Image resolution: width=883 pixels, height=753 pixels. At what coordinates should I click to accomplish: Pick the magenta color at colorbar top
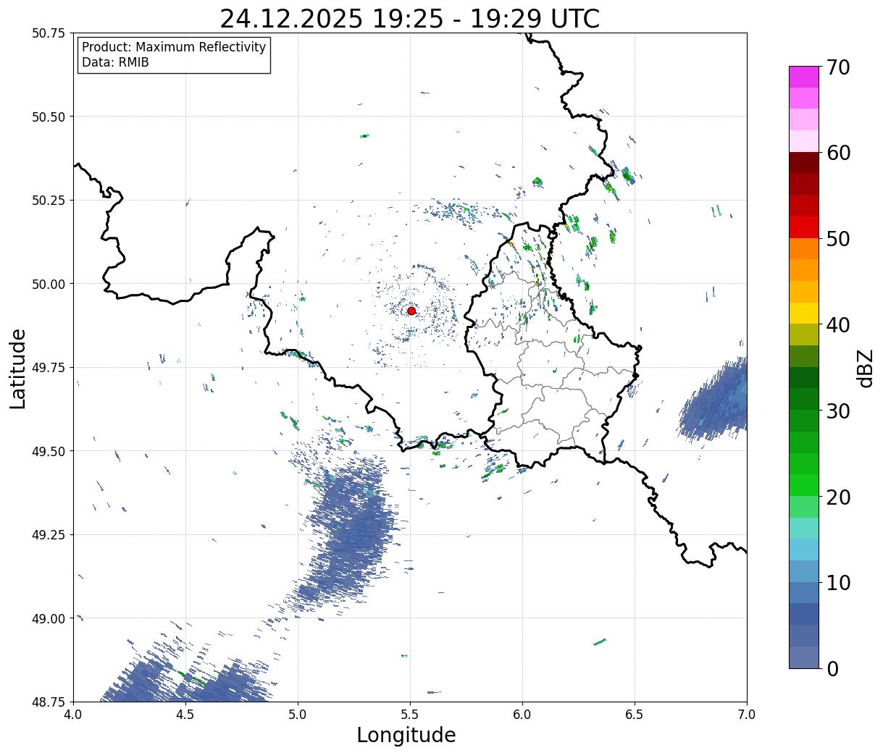pyautogui.click(x=804, y=77)
